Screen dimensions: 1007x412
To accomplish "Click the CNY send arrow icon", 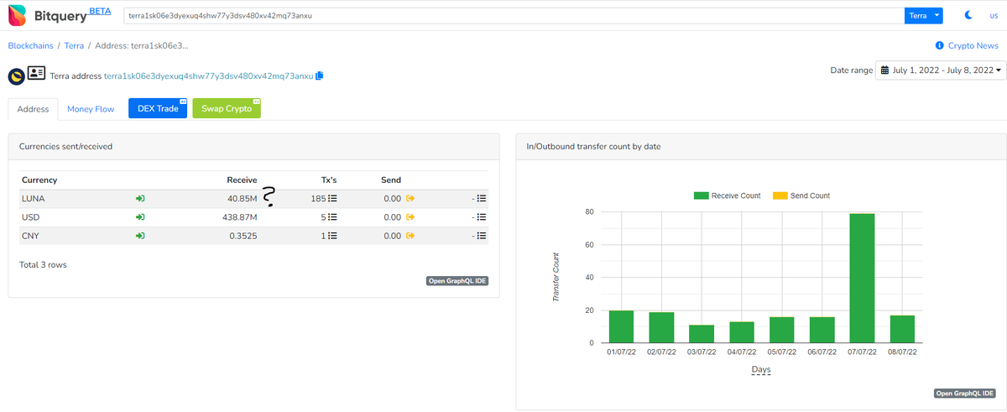I will point(410,237).
